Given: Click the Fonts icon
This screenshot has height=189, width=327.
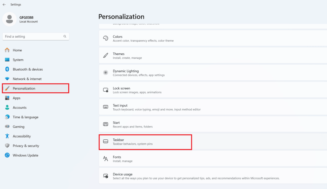Looking at the screenshot, I should [x=106, y=159].
